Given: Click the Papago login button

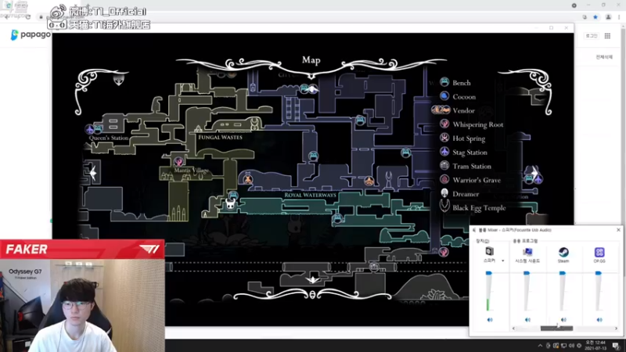Looking at the screenshot, I should pos(592,36).
